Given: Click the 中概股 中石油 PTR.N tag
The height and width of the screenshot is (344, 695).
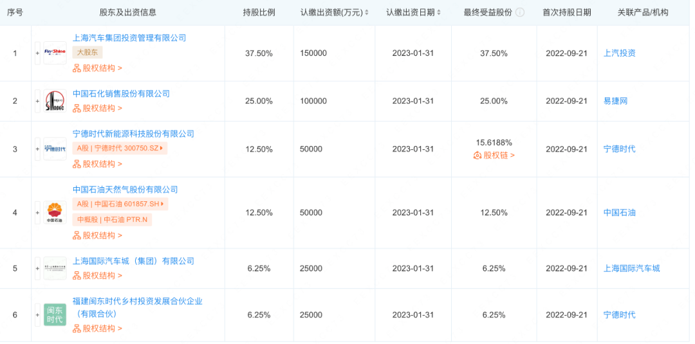Looking at the screenshot, I should (112, 220).
